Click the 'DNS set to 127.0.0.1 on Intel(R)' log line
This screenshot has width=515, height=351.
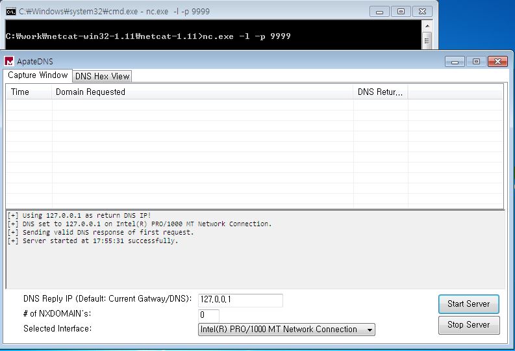point(140,224)
